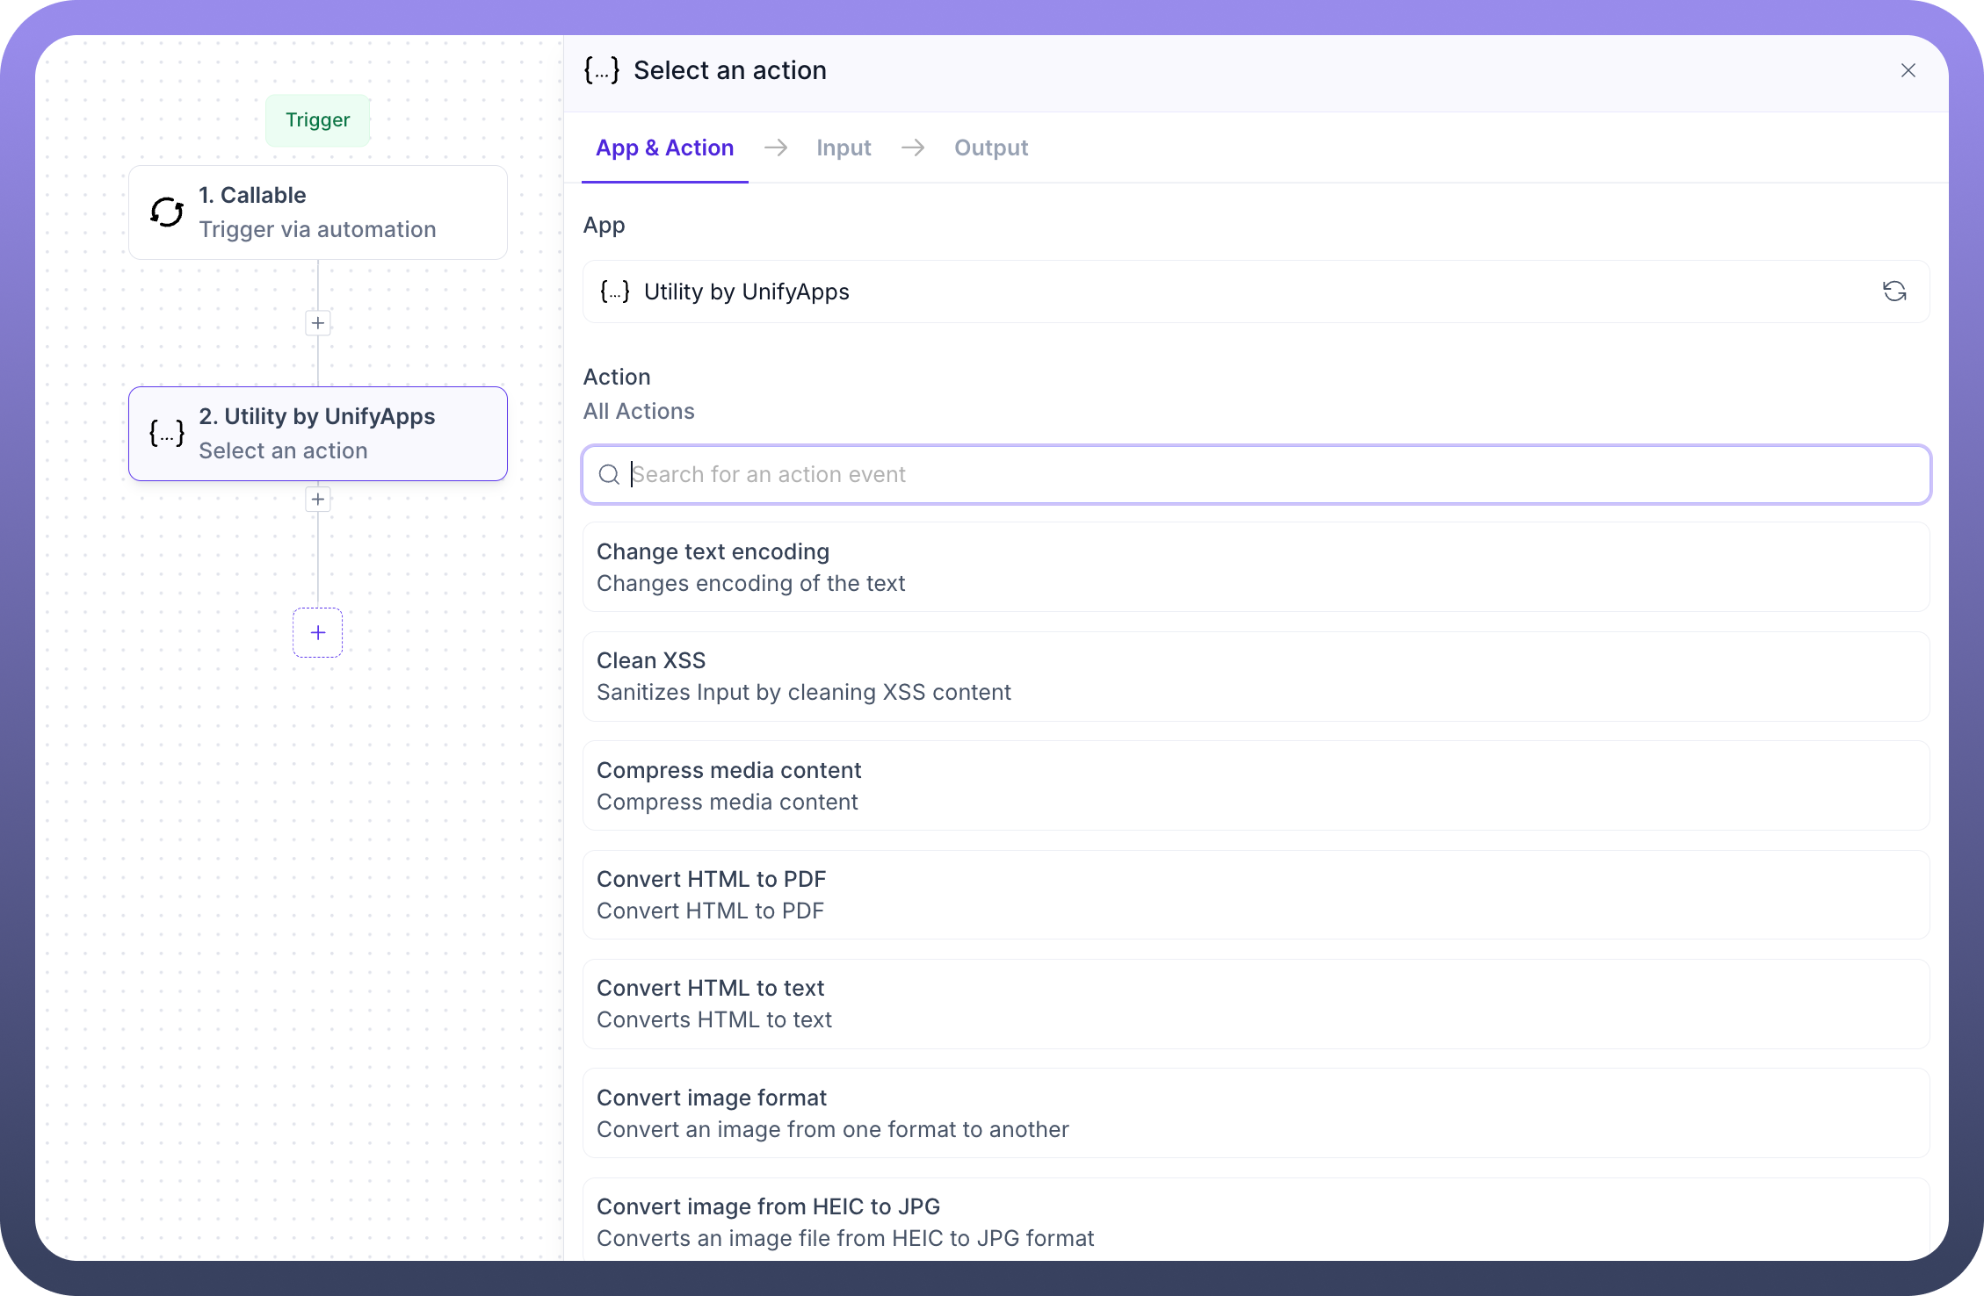Switch to the Output tab
Screen dimensions: 1984x1296
(991, 148)
